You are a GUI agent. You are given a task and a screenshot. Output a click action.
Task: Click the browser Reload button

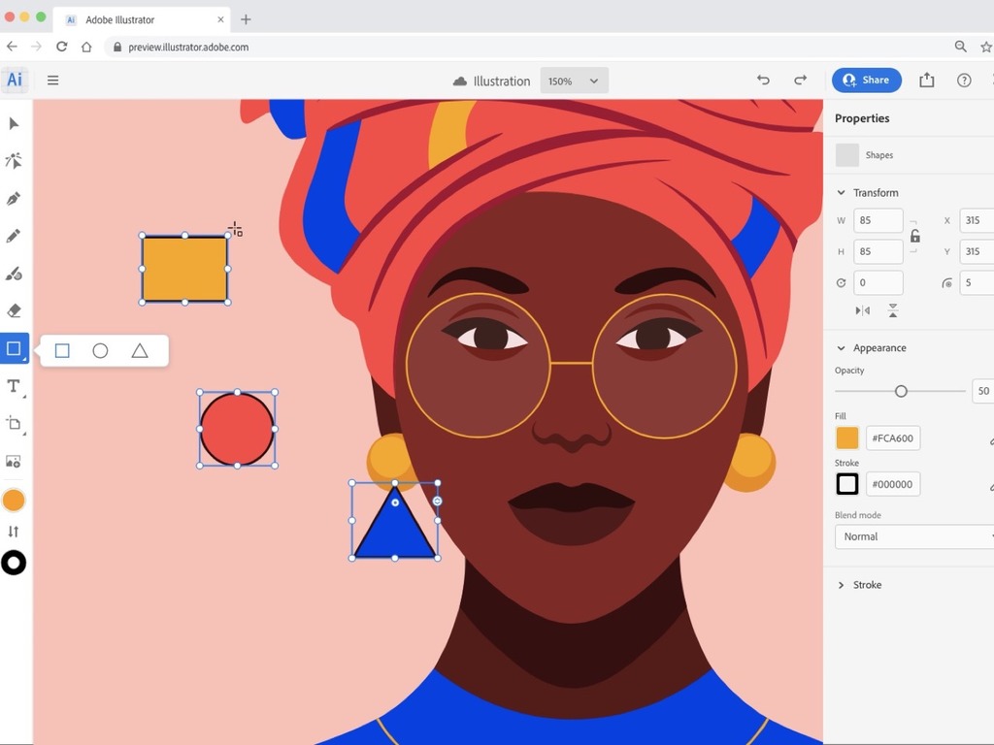click(x=61, y=47)
